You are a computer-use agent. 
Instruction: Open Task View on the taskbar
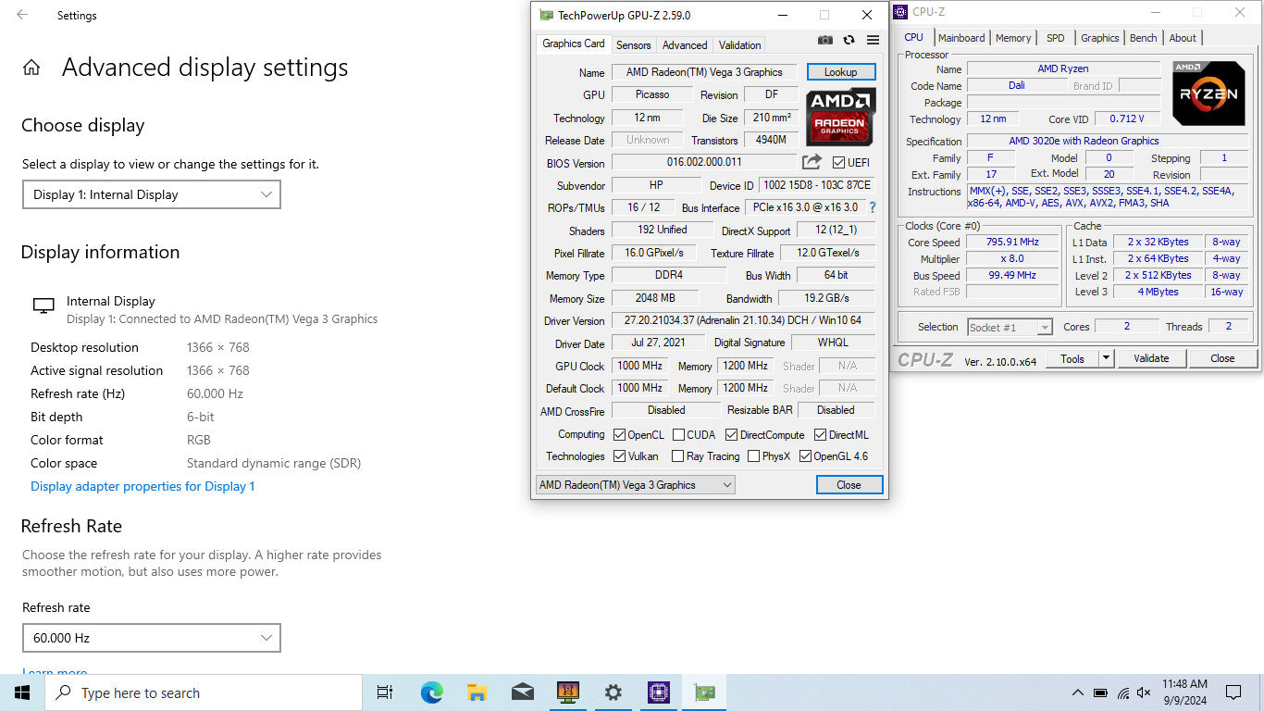(x=385, y=692)
